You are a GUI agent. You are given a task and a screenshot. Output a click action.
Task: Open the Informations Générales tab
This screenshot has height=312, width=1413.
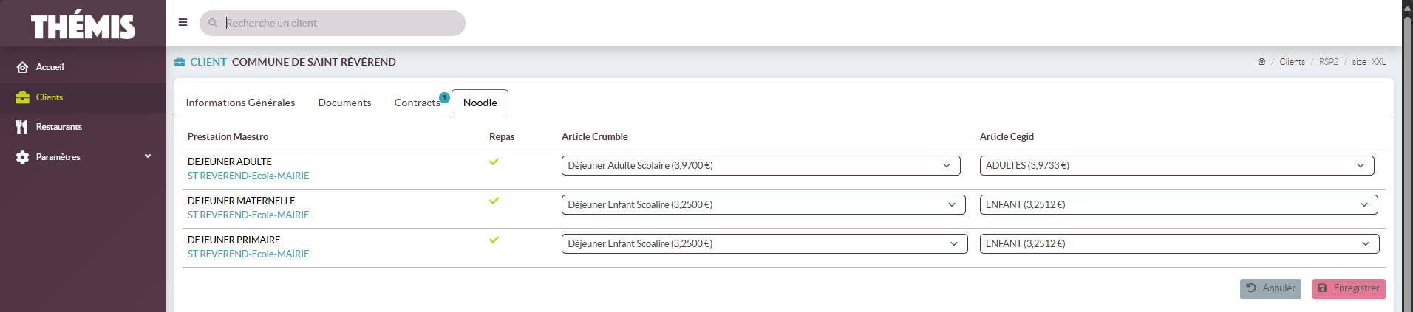coord(240,103)
